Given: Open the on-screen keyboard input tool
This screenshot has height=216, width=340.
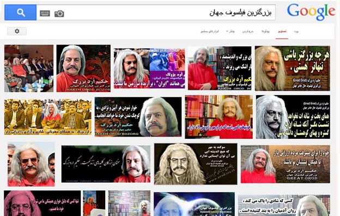Looking at the screenshot, I should [x=45, y=14].
